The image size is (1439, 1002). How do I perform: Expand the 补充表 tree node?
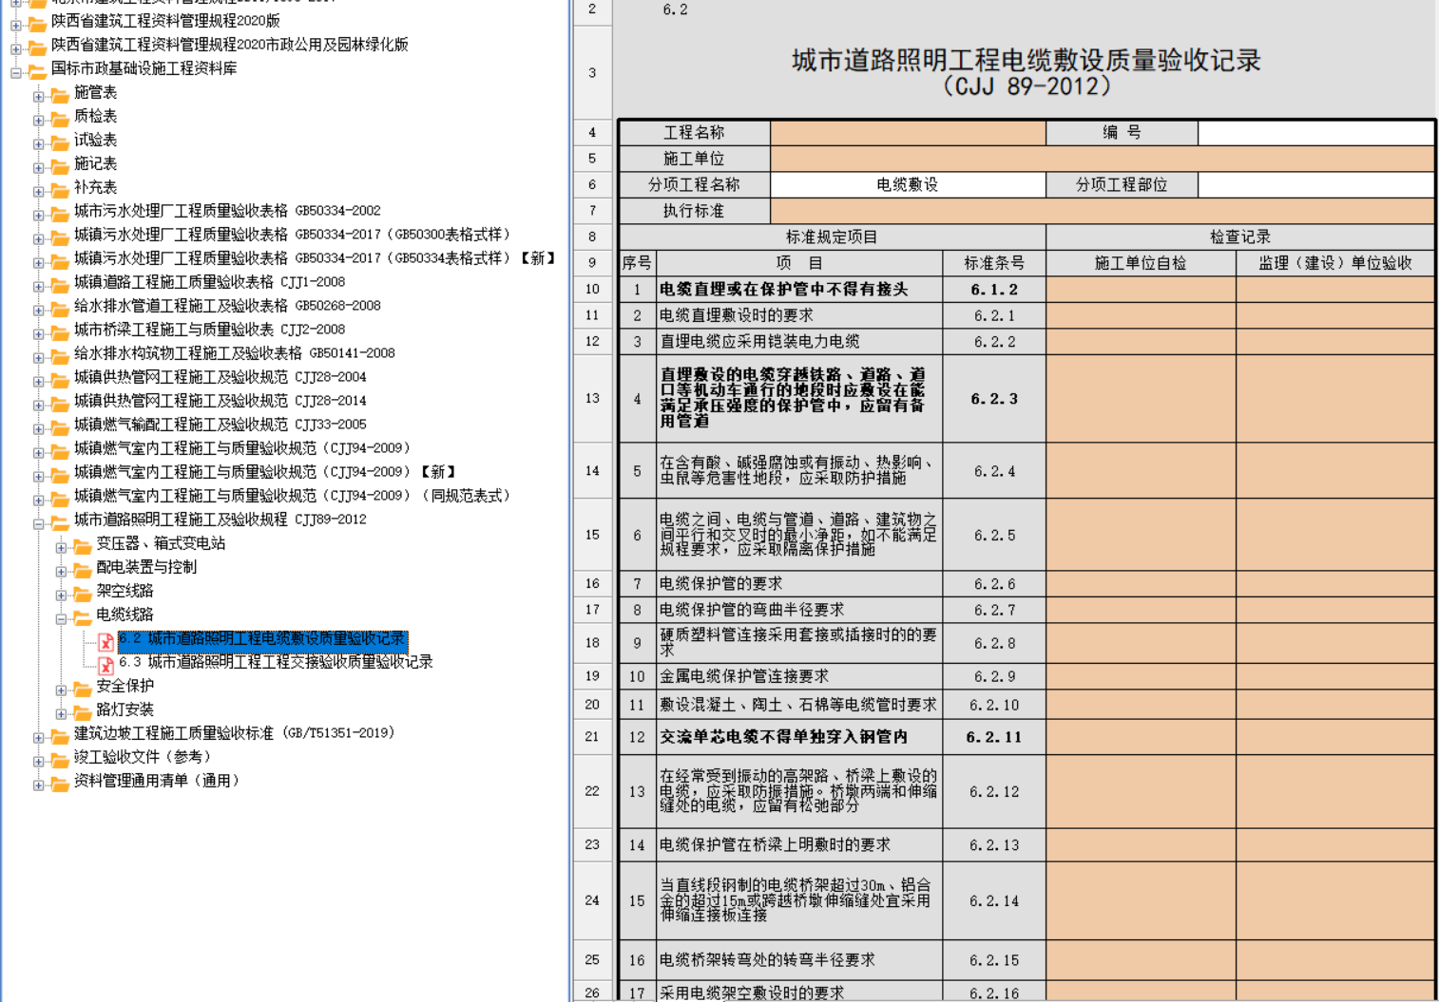pyautogui.click(x=39, y=191)
